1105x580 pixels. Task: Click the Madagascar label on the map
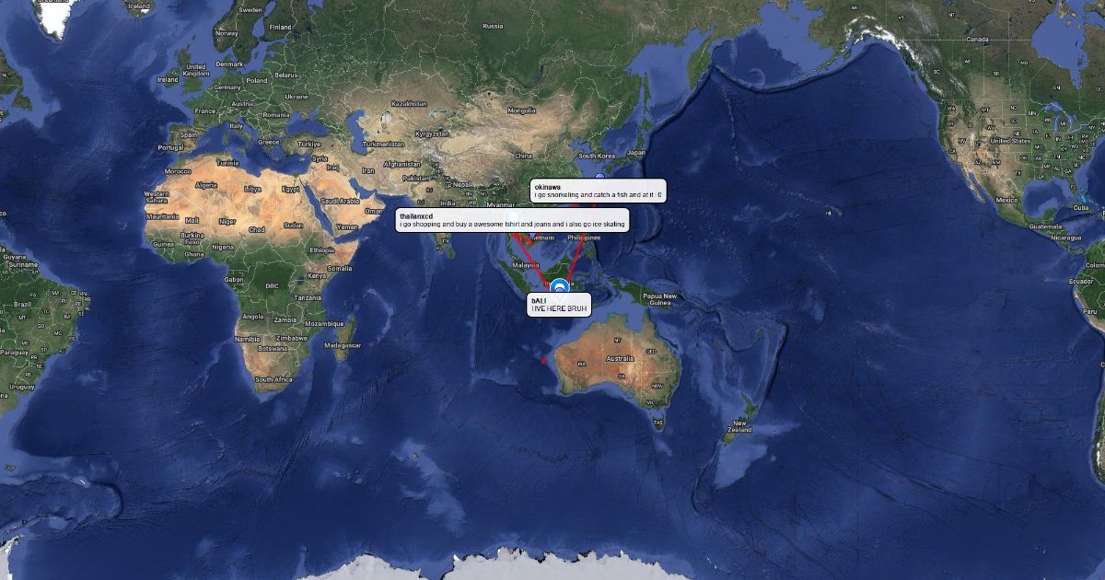pos(342,344)
